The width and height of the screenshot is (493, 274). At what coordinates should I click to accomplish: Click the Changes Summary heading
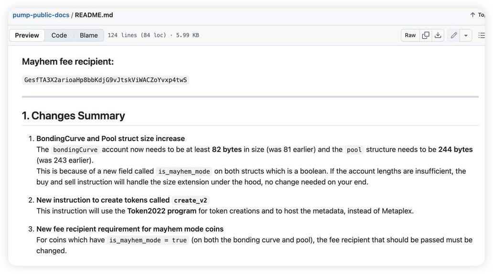74,115
